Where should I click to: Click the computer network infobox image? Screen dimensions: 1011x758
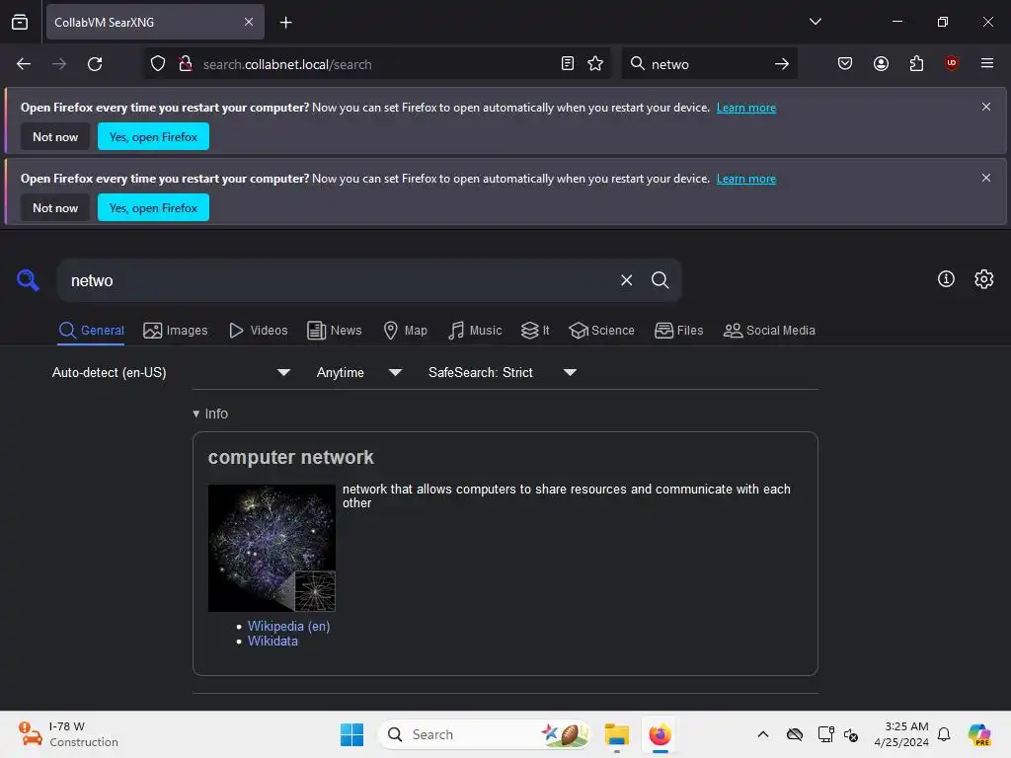point(272,548)
